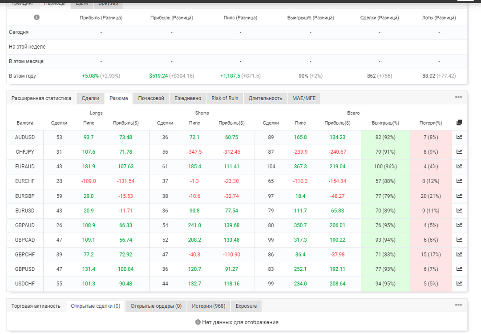This screenshot has height=334, width=481.
Task: Open the GBPUSD row chart icon
Action: [x=459, y=269]
